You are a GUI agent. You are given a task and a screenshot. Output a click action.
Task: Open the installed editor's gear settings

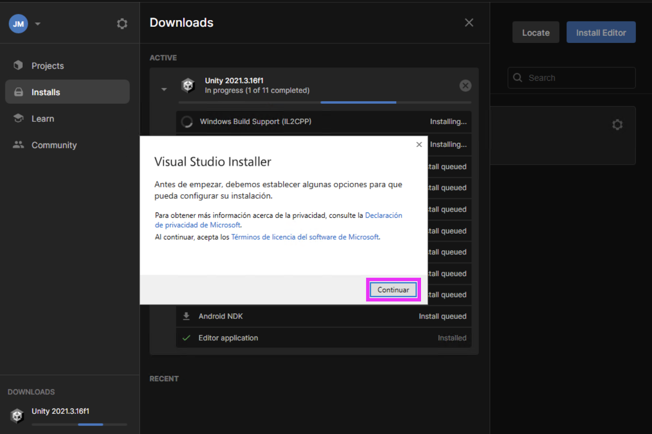617,125
